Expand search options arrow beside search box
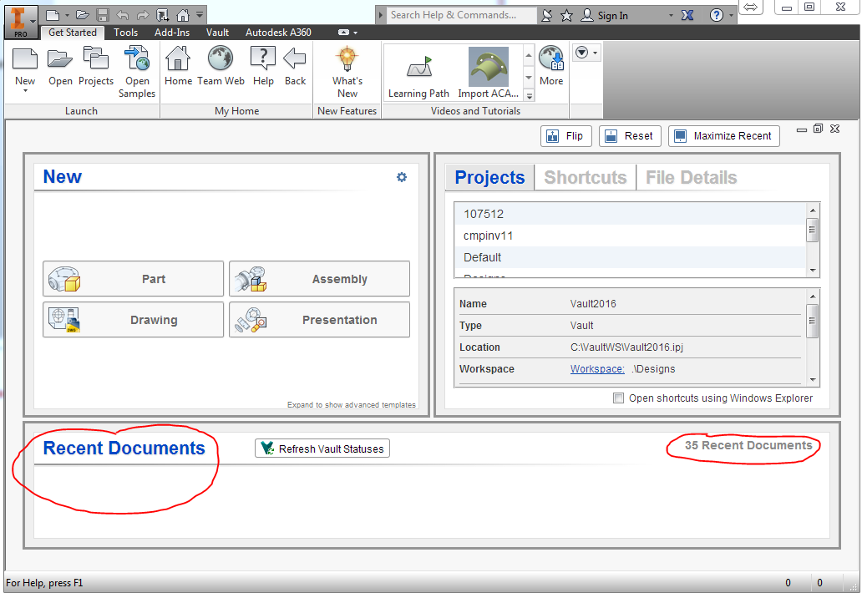 point(380,15)
